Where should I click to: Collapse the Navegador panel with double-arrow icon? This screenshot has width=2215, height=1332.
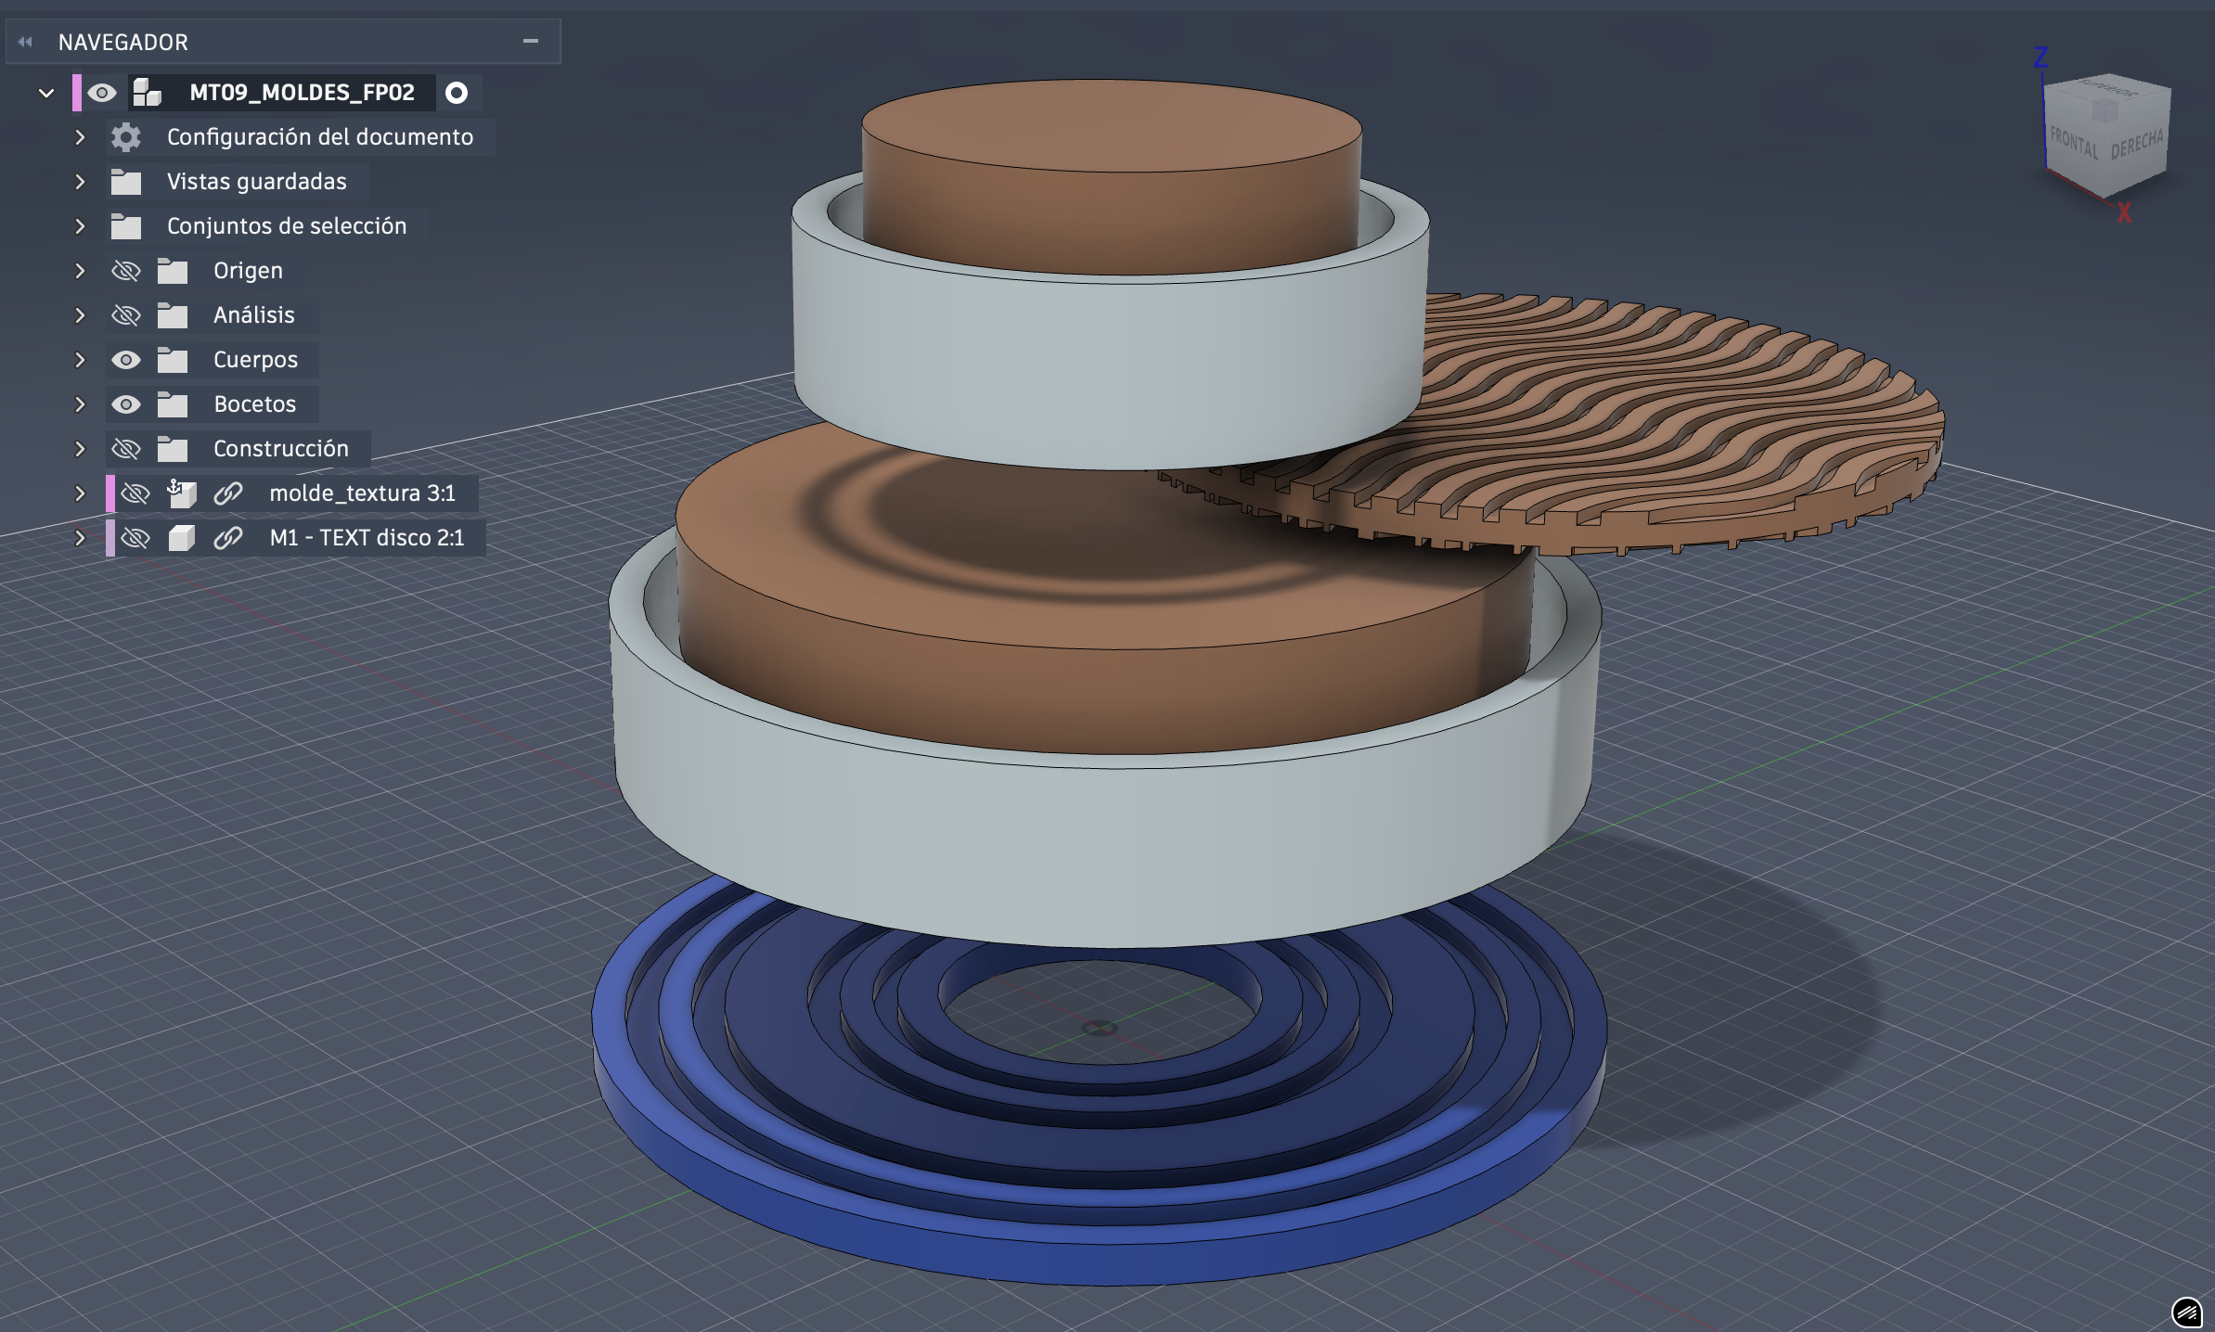(x=25, y=42)
